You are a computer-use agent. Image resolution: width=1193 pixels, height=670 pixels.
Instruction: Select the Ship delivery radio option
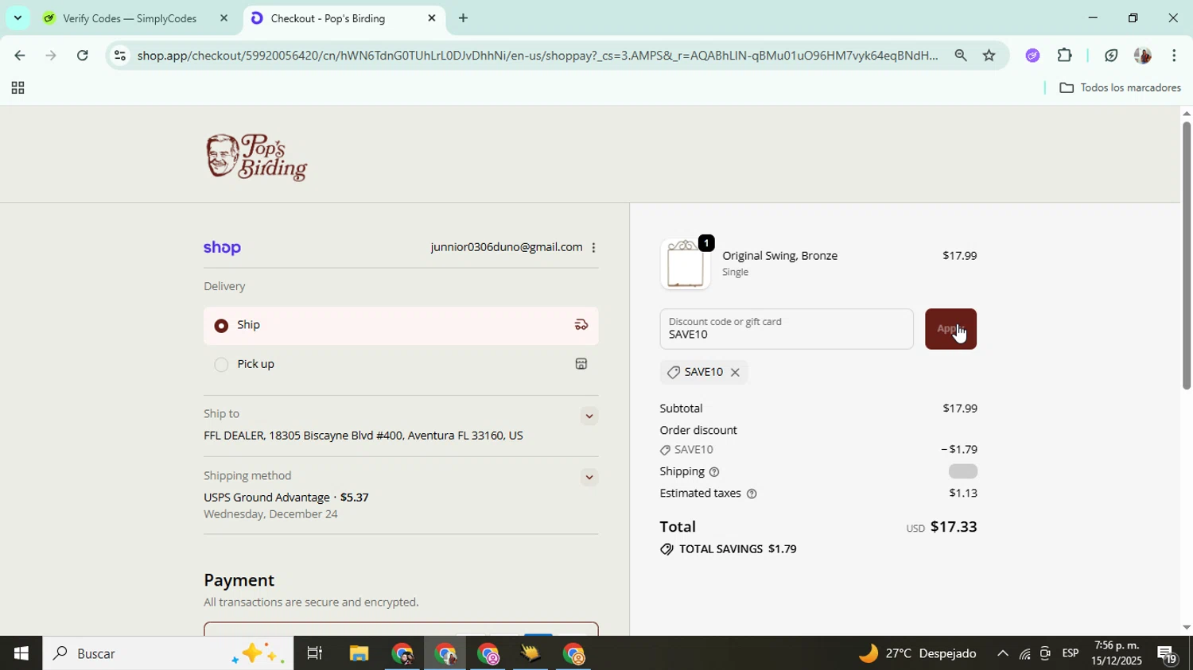click(x=221, y=326)
